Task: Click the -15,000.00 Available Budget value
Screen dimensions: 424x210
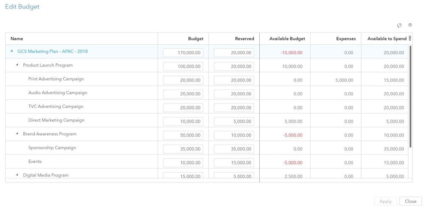Action: 291,53
